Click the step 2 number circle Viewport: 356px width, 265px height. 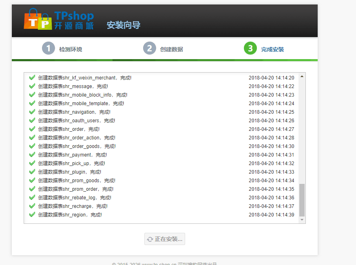[x=149, y=49]
